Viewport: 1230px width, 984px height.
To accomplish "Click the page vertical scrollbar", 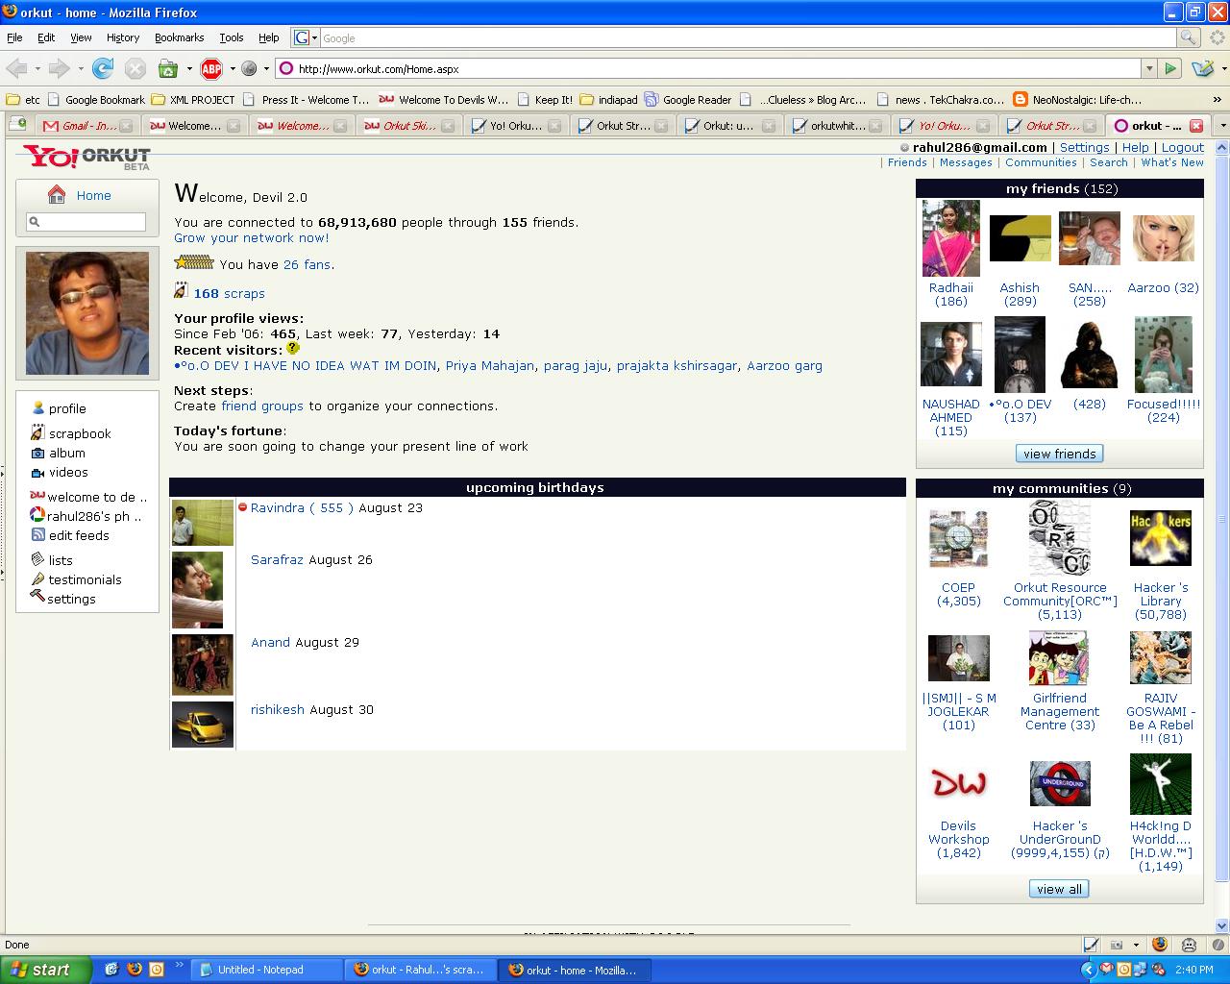I will click(1222, 538).
